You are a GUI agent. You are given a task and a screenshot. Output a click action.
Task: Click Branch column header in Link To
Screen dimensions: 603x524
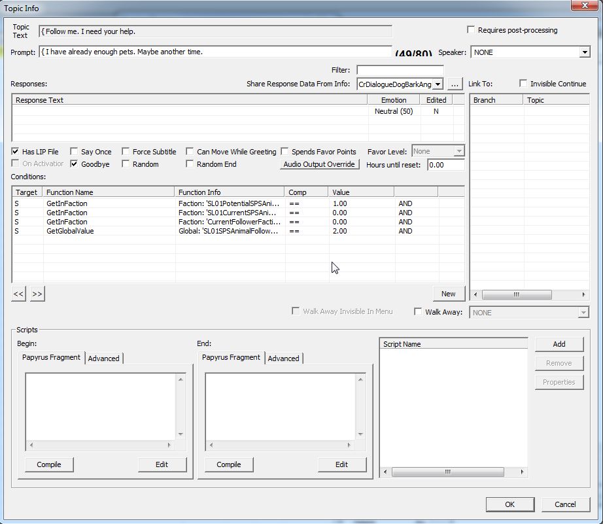point(496,100)
